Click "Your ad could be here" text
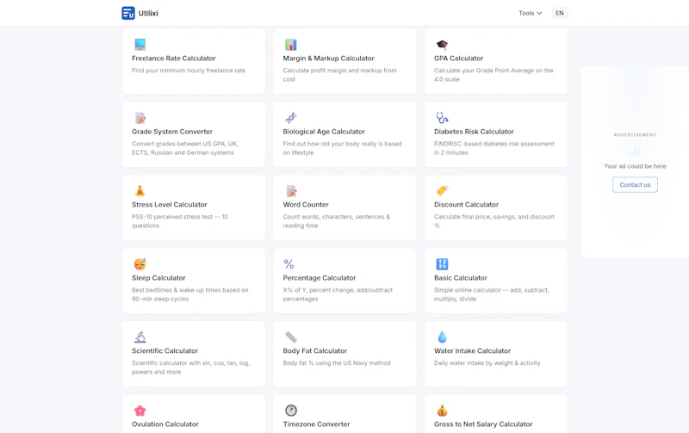 coord(635,166)
